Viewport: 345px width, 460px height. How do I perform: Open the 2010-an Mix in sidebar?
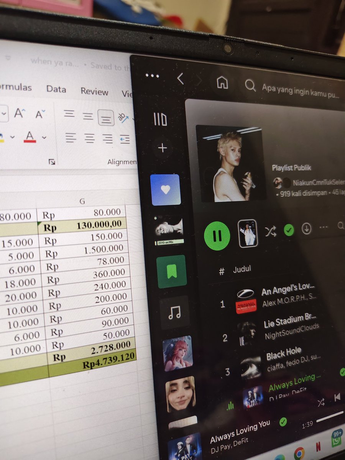point(169,232)
